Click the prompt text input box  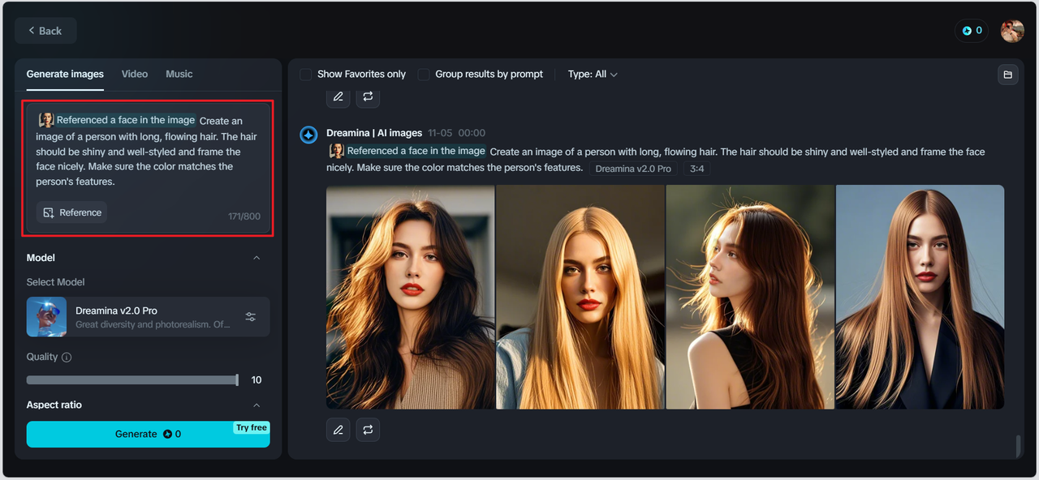(148, 169)
